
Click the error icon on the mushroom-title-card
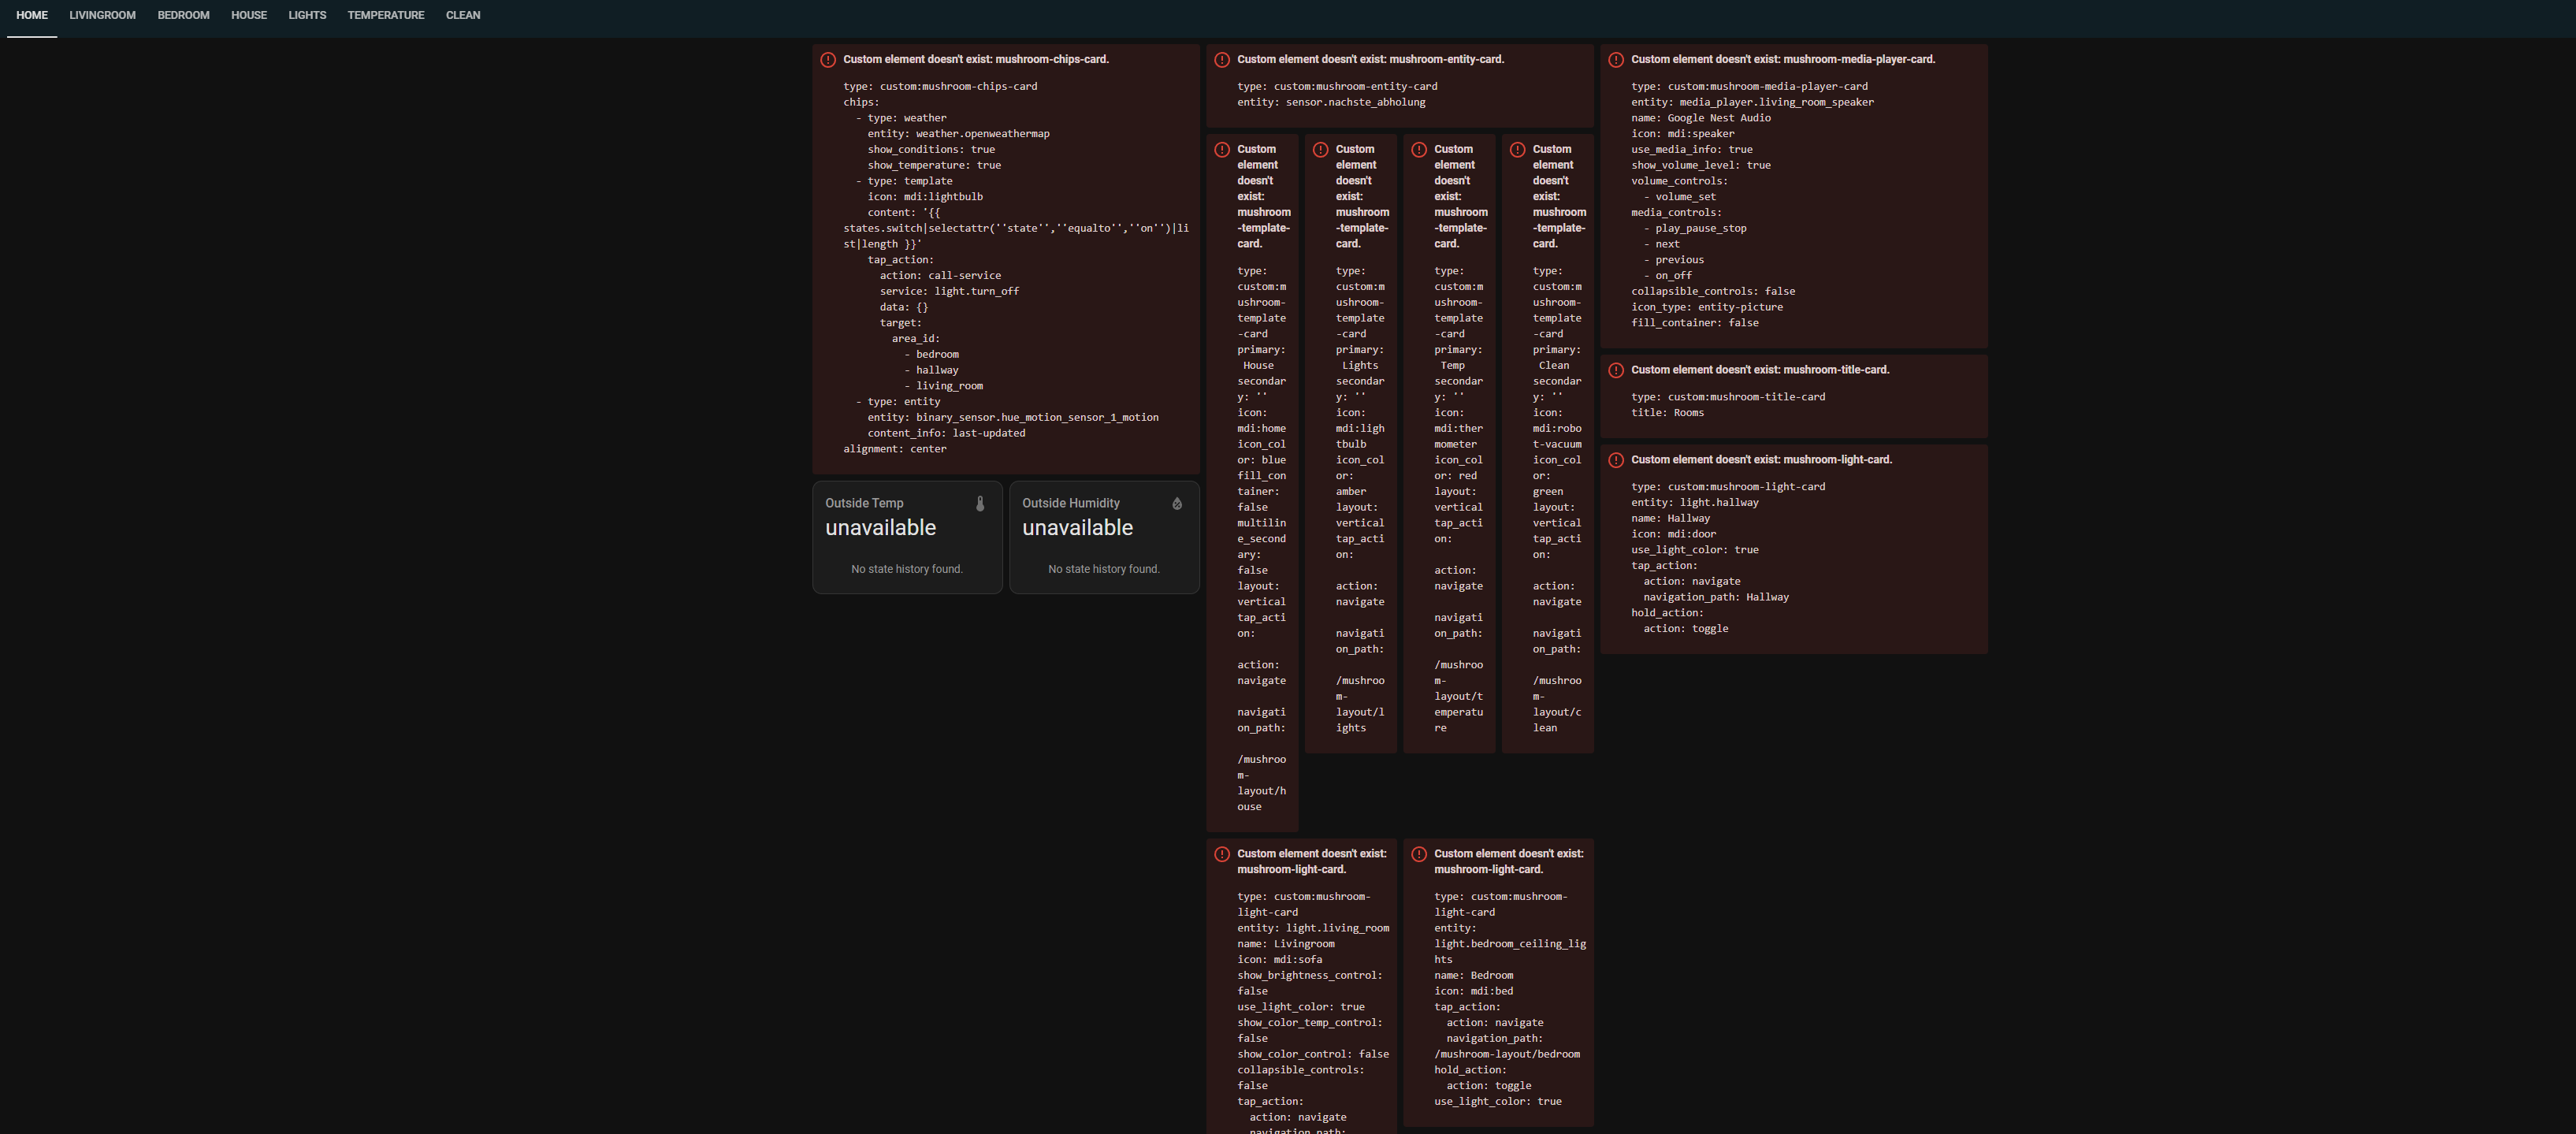(x=1616, y=371)
